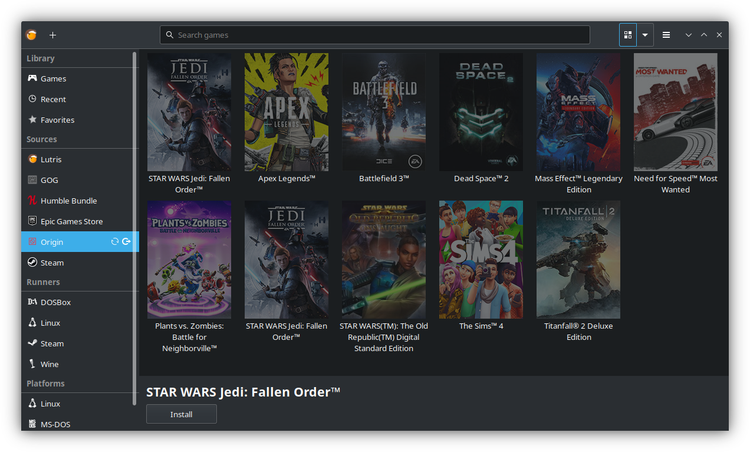Click the plus icon to add game

click(52, 35)
